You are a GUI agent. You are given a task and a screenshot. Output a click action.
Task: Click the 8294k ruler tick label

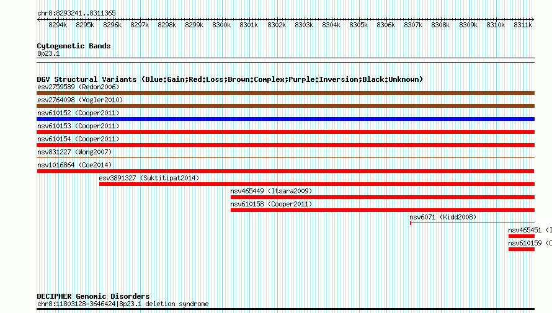pyautogui.click(x=58, y=25)
